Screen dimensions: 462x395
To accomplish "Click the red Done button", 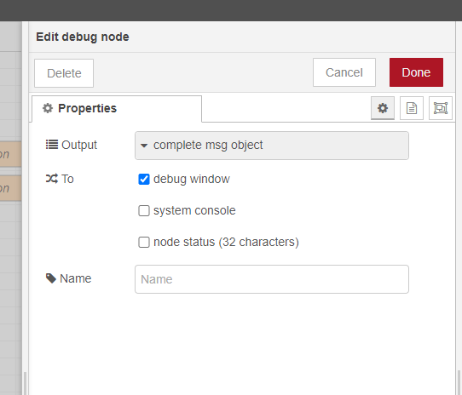I will click(x=416, y=72).
